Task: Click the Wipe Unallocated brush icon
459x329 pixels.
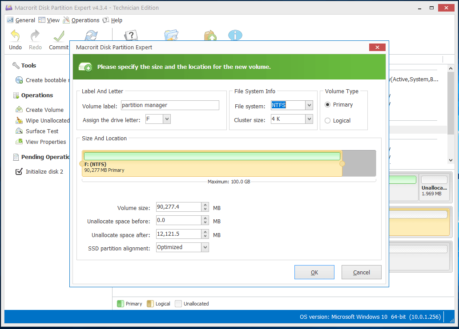Action: click(19, 120)
